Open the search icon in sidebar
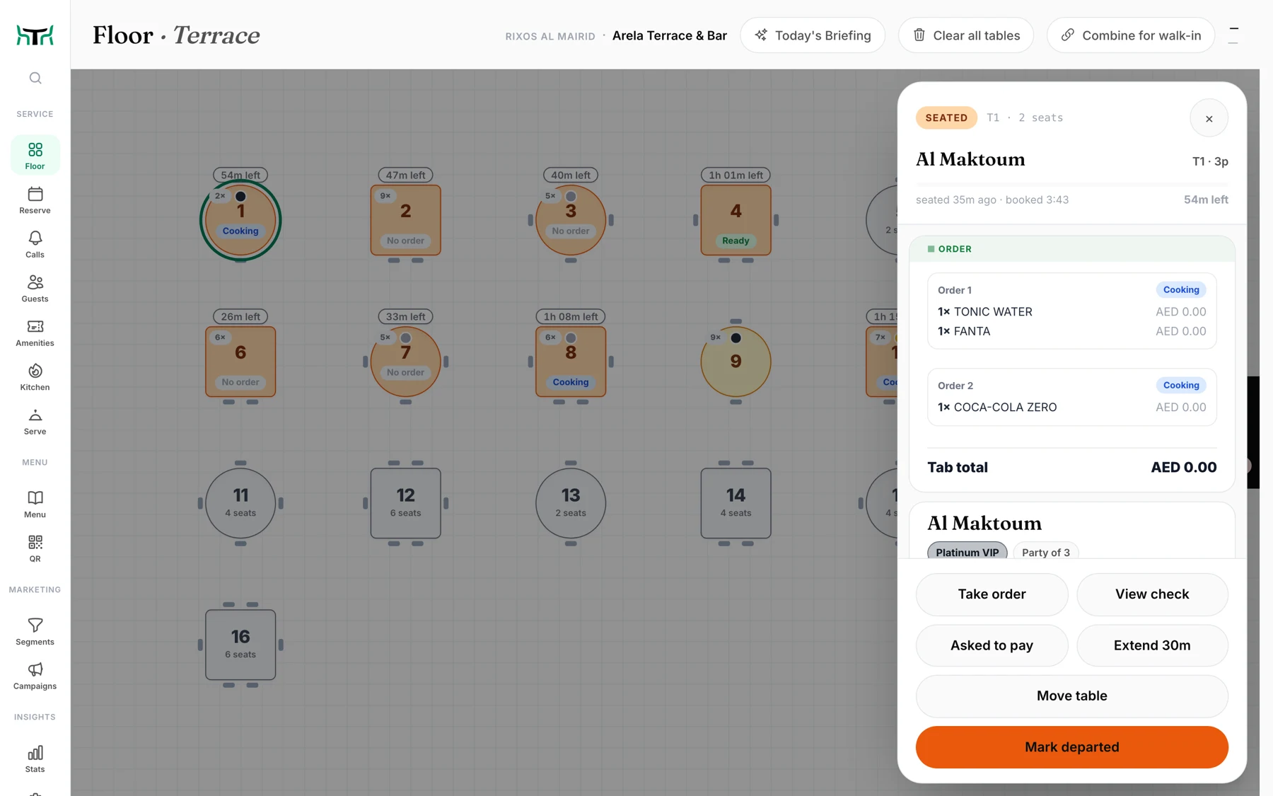Viewport: 1273px width, 796px height. coord(35,78)
